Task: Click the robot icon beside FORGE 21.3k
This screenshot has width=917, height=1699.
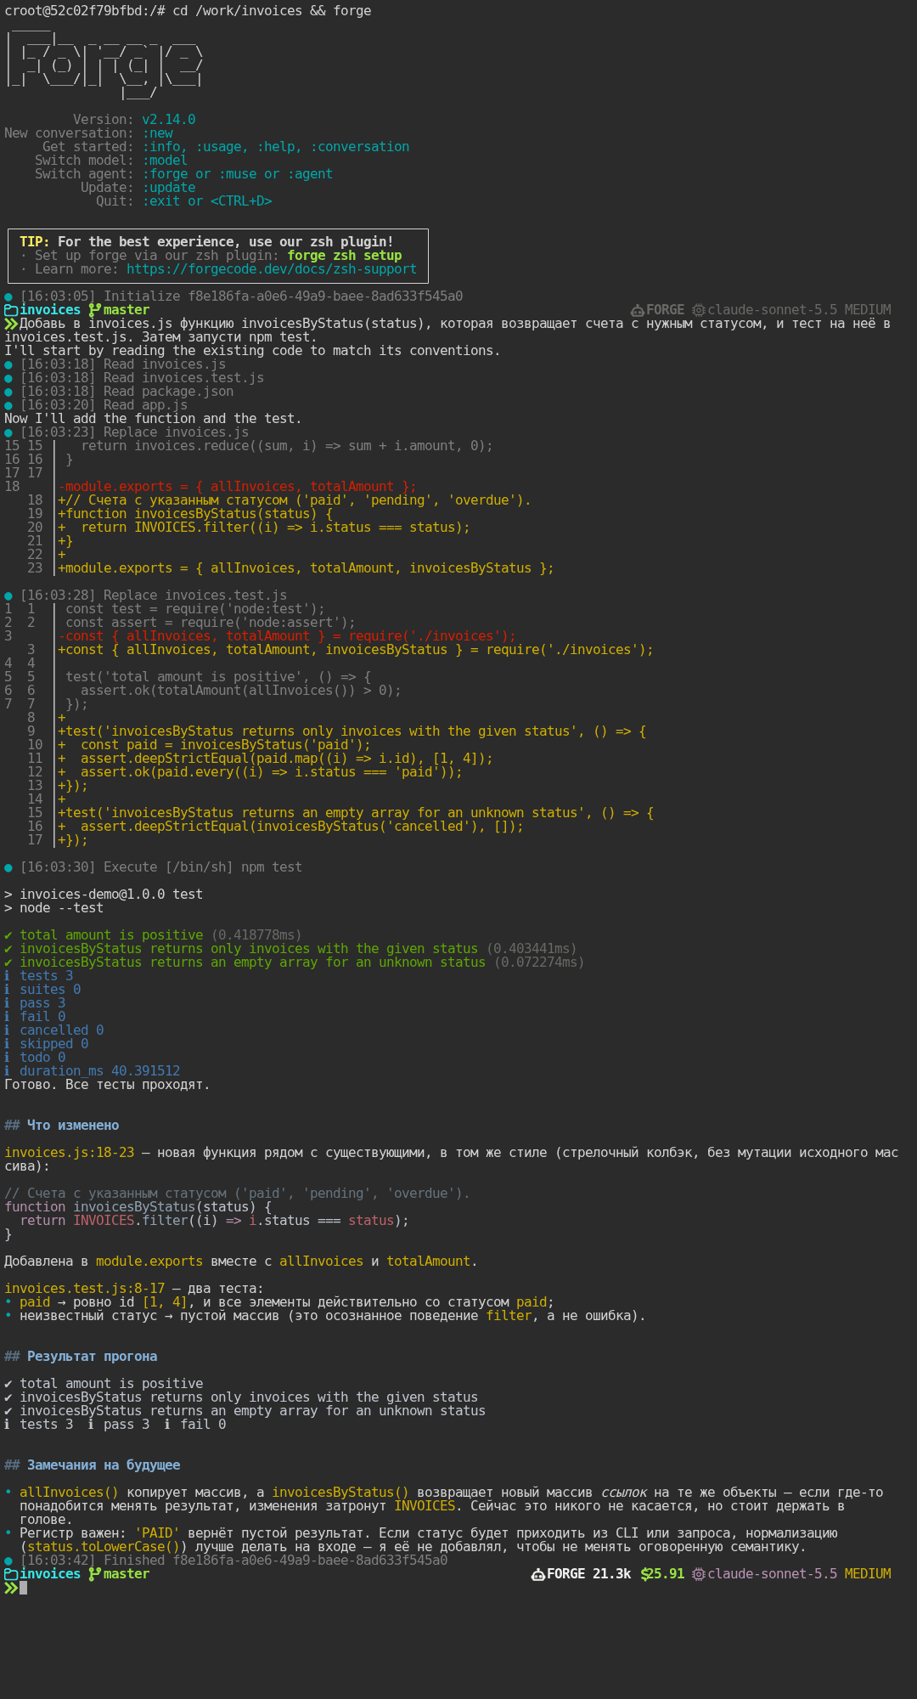Action: point(537,1574)
